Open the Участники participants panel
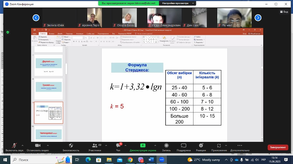Image resolution: width=293 pixels, height=164 pixels. (95, 147)
